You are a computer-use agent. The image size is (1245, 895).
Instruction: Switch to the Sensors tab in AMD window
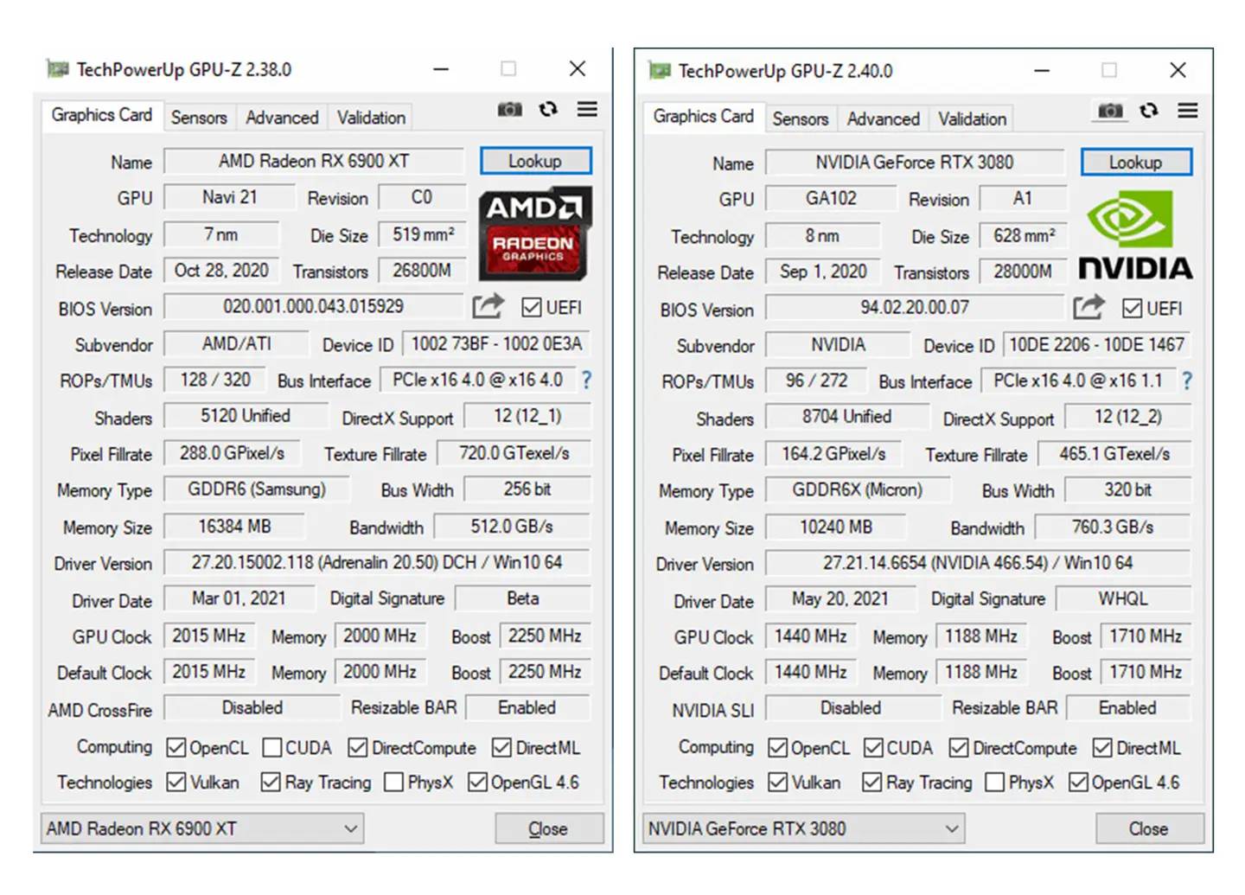tap(199, 117)
